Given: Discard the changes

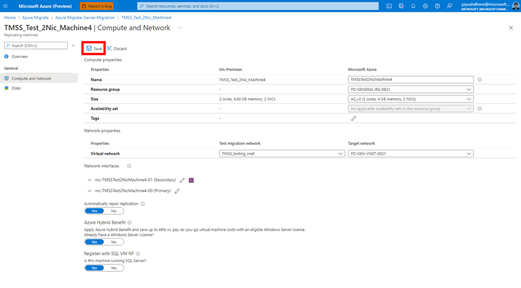Looking at the screenshot, I should [x=117, y=48].
